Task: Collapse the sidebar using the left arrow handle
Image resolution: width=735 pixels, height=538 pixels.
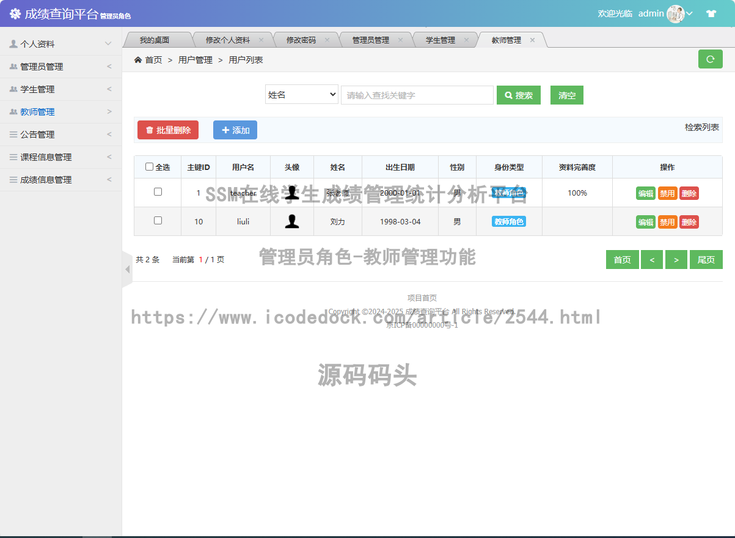Action: 127,270
